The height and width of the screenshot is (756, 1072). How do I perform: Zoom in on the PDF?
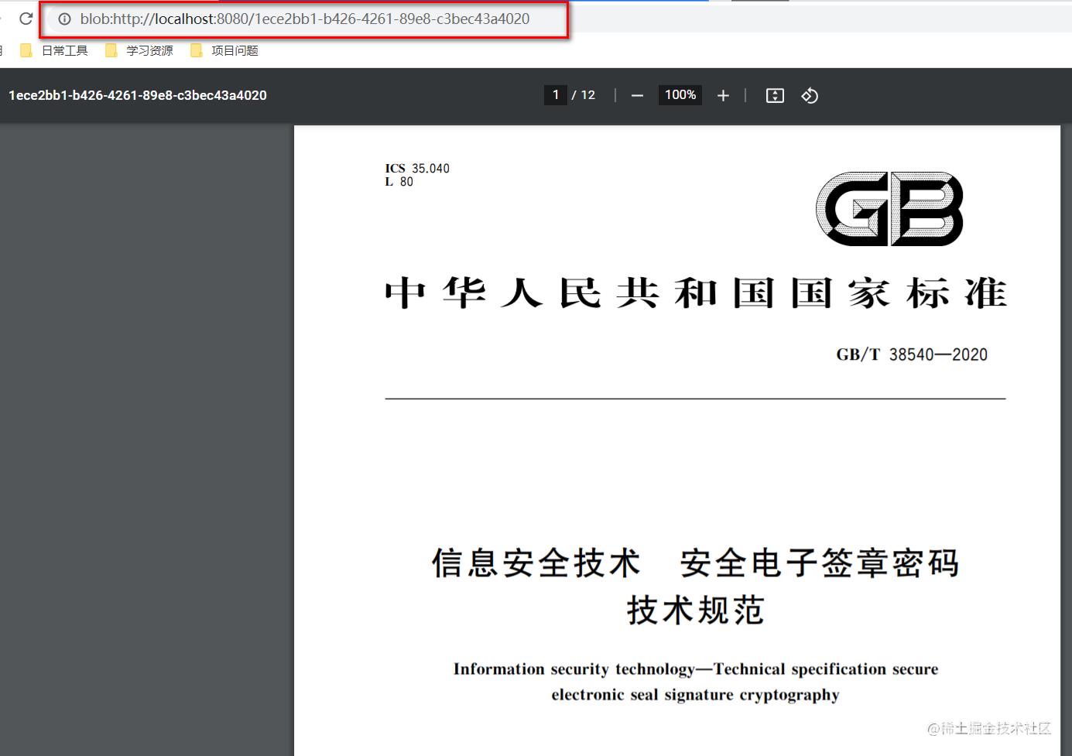[722, 95]
